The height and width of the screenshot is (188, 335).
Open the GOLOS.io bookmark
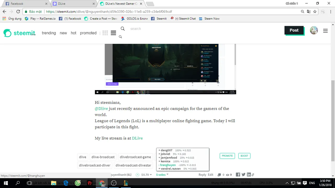[135, 19]
